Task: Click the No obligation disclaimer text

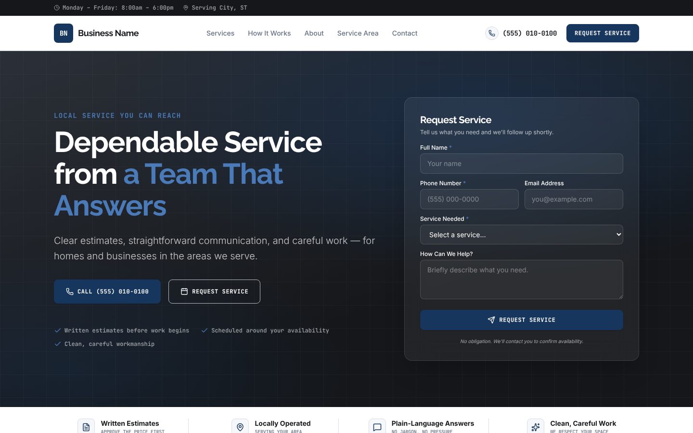Action: click(522, 341)
